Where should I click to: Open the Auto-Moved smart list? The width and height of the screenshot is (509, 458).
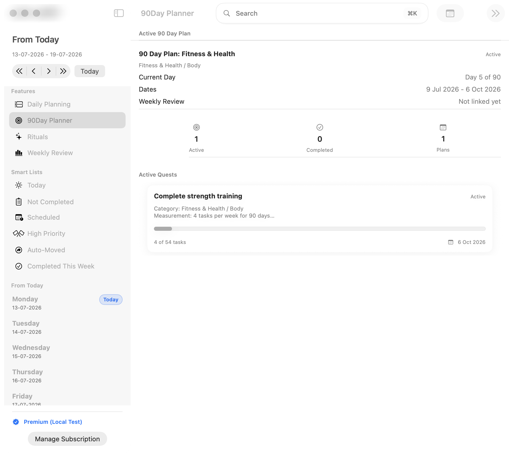(67, 250)
